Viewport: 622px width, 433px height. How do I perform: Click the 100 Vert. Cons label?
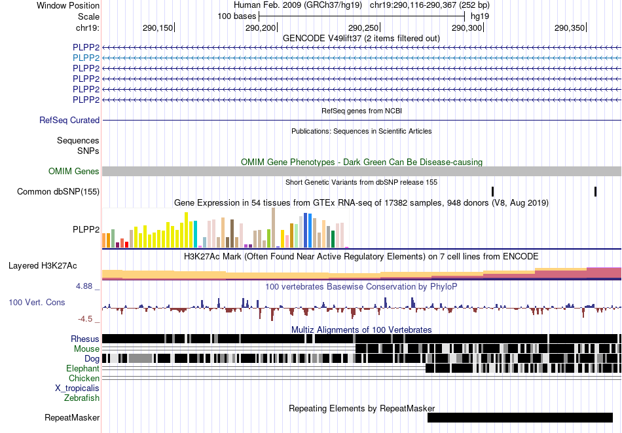(37, 303)
